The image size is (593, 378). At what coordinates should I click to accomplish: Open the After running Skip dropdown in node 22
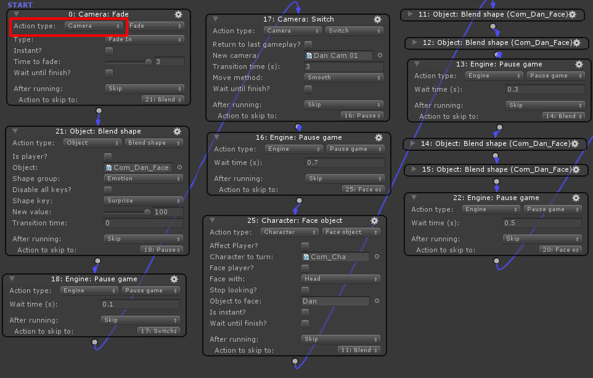tap(542, 239)
